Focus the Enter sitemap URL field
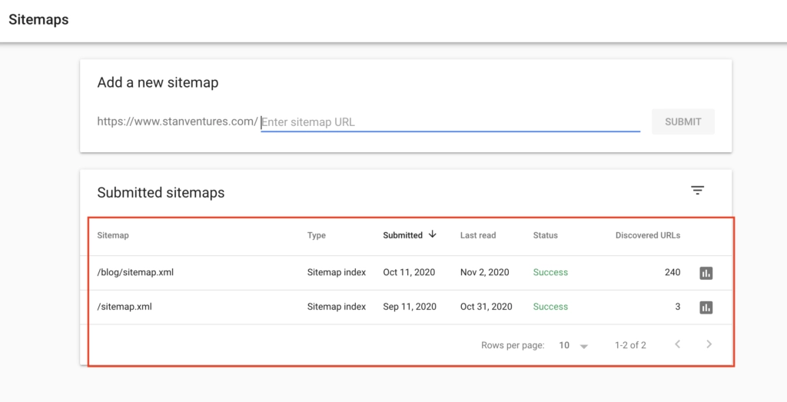The width and height of the screenshot is (787, 402). (450, 121)
